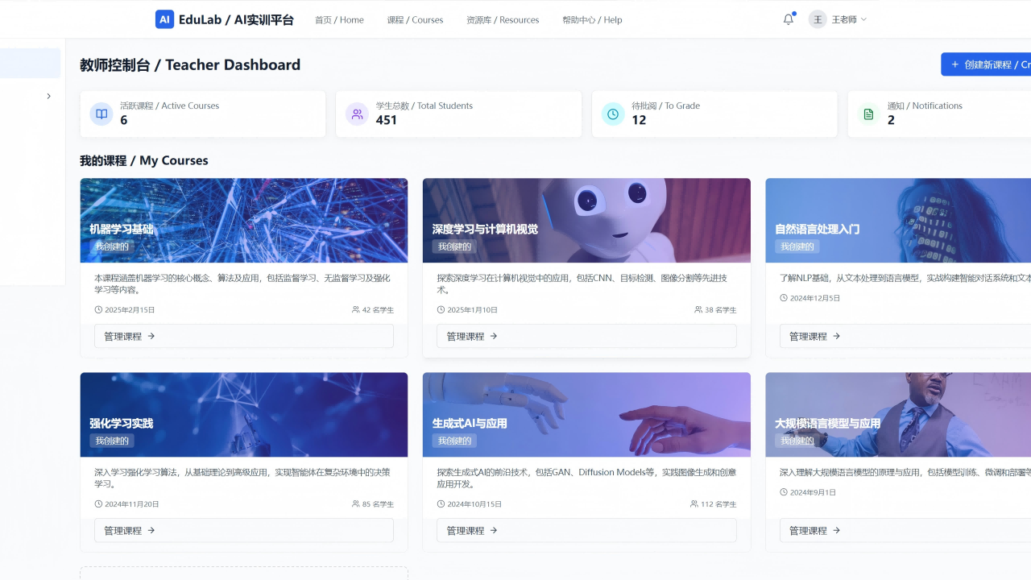Select the highlighted sidebar item
The height and width of the screenshot is (580, 1031).
click(x=30, y=64)
